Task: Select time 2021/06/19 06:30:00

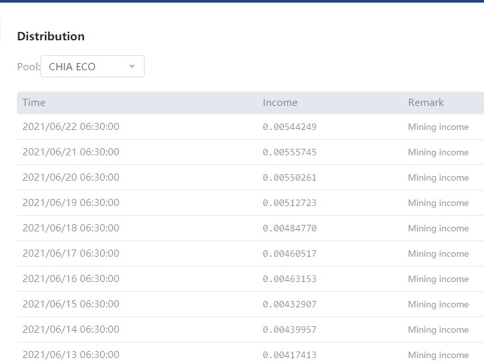Action: [x=71, y=202]
